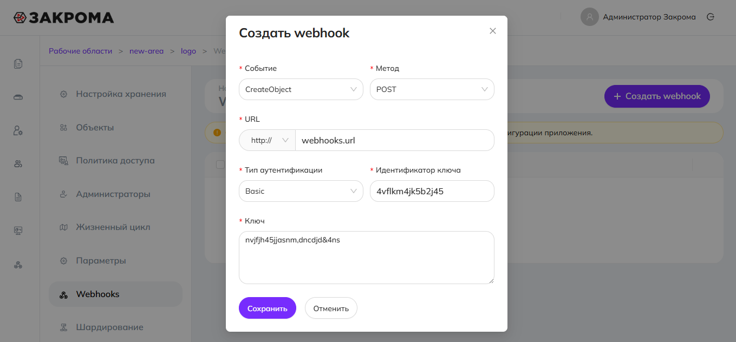Toggle the select-all checkbox in table header
Screen dimensions: 736x342
[x=220, y=165]
